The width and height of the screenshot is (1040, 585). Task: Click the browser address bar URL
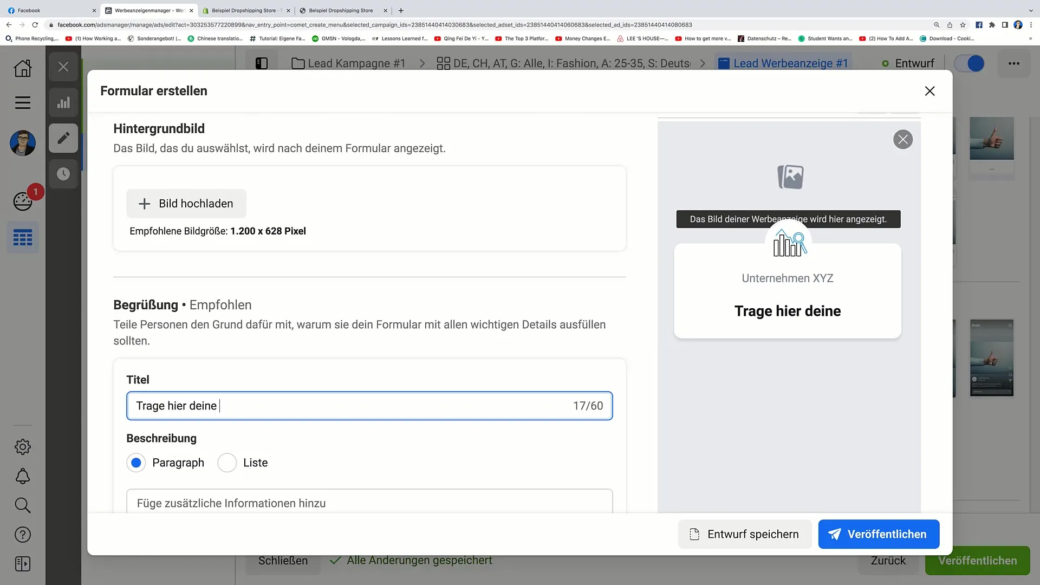tap(374, 25)
